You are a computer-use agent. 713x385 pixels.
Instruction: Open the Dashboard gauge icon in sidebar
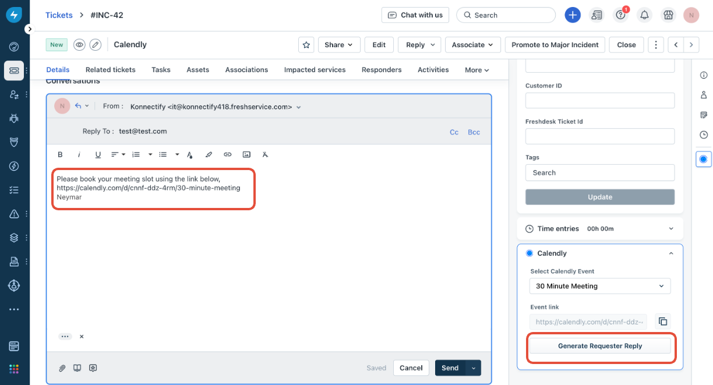(14, 47)
